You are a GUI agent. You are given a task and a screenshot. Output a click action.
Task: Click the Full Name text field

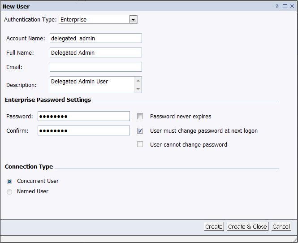tap(95, 52)
